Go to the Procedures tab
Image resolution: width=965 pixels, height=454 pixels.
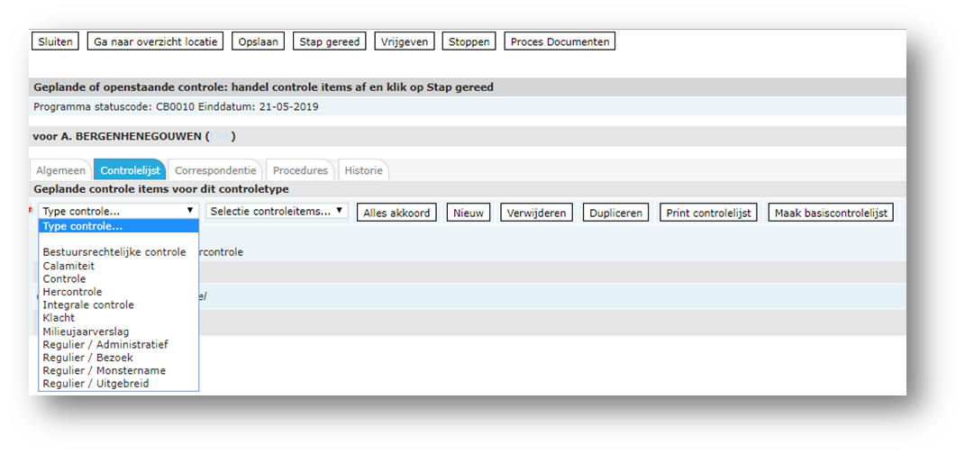click(x=300, y=170)
